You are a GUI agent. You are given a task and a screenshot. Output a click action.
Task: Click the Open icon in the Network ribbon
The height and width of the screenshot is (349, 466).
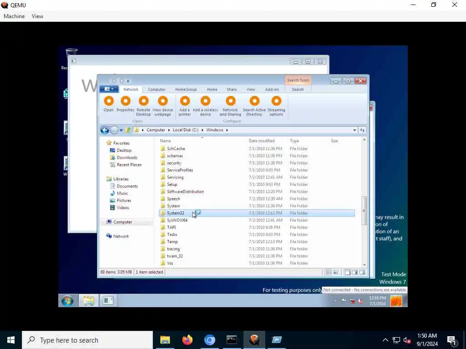(109, 101)
